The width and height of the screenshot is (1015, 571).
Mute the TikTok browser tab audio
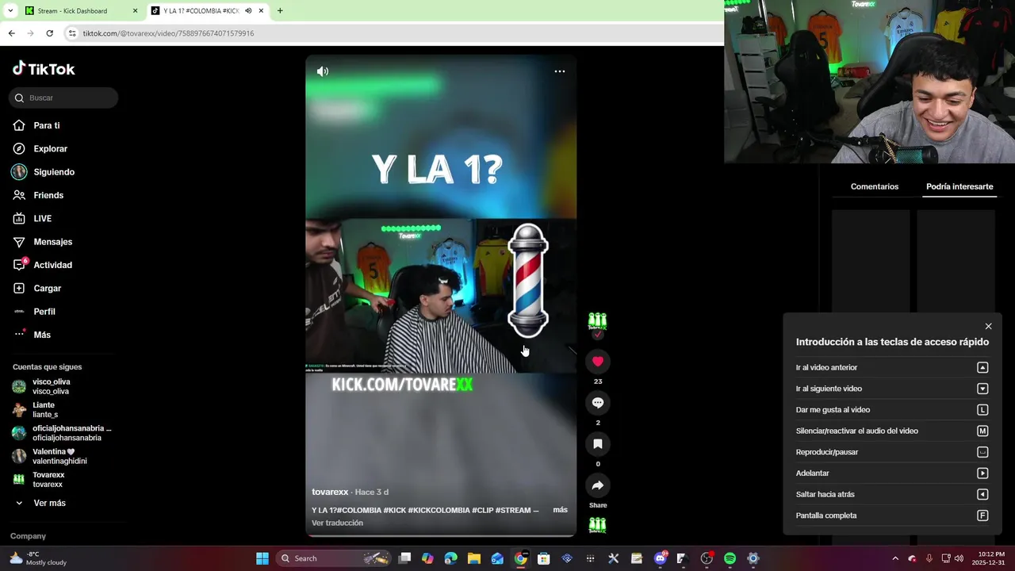[248, 11]
